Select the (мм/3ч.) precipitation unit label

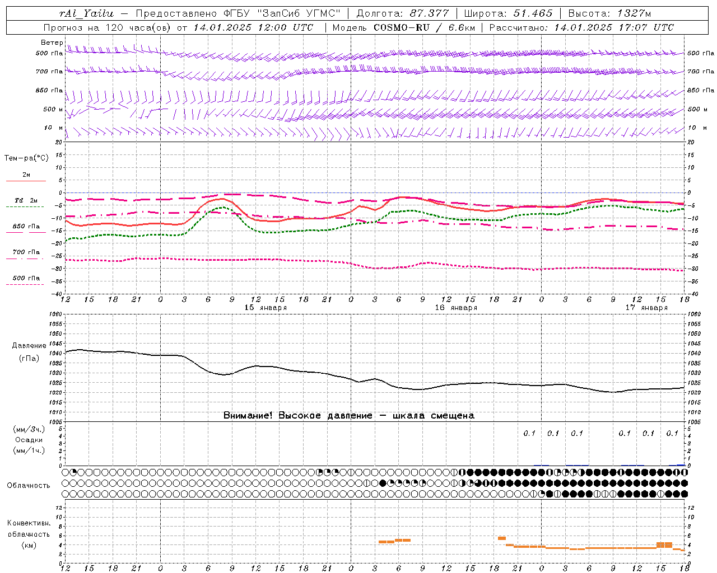29,429
